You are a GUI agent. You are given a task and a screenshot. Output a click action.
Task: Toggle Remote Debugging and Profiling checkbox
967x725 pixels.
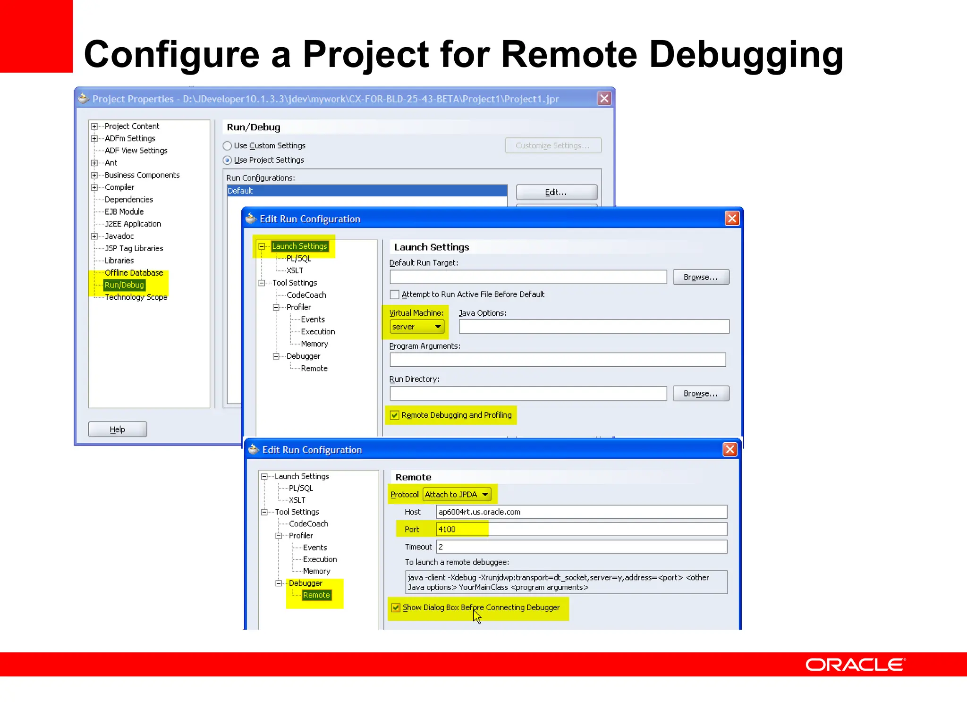click(395, 415)
